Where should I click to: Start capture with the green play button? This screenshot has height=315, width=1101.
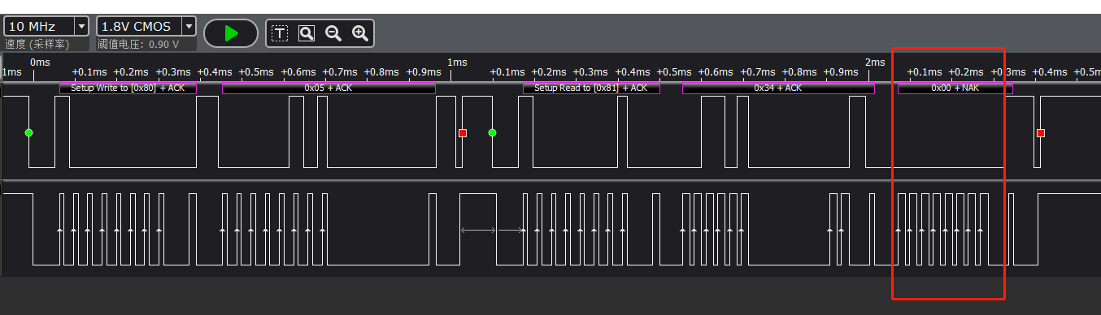click(231, 33)
